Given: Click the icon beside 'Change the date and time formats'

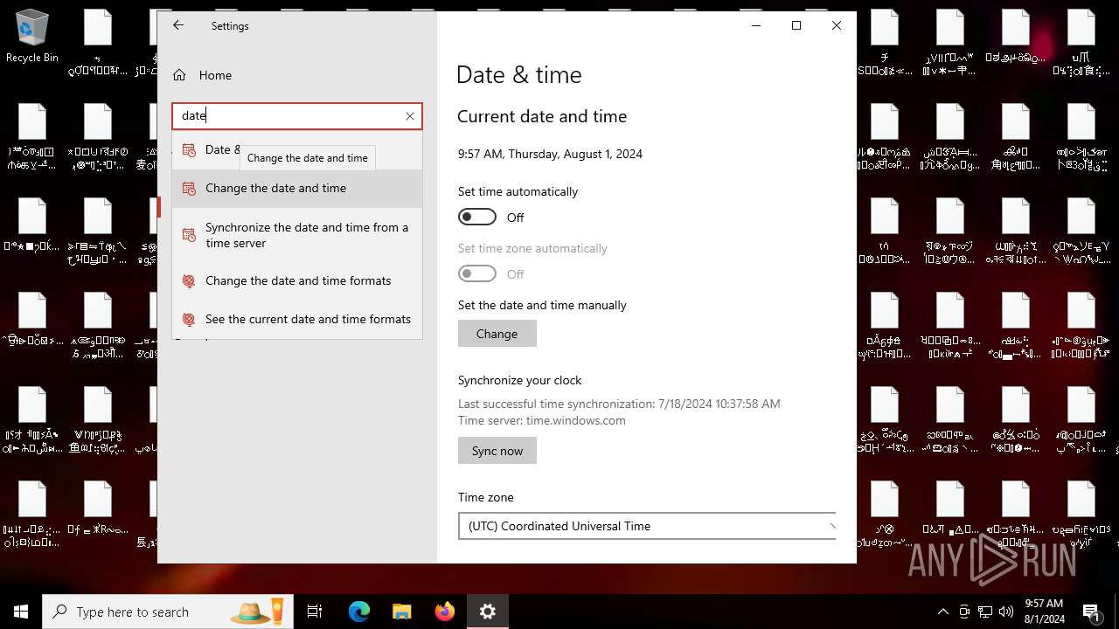Looking at the screenshot, I should tap(189, 280).
